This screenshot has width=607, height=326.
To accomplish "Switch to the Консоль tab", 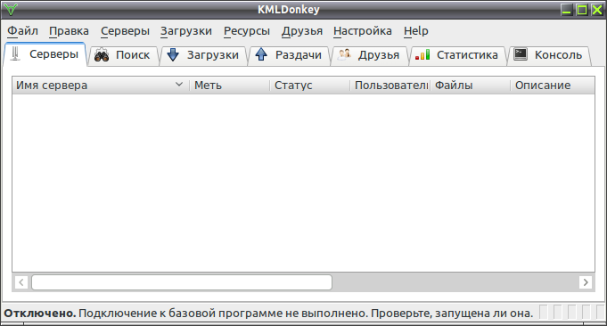I will point(549,55).
